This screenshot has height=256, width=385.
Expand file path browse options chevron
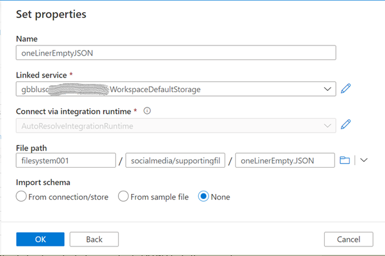(x=364, y=161)
